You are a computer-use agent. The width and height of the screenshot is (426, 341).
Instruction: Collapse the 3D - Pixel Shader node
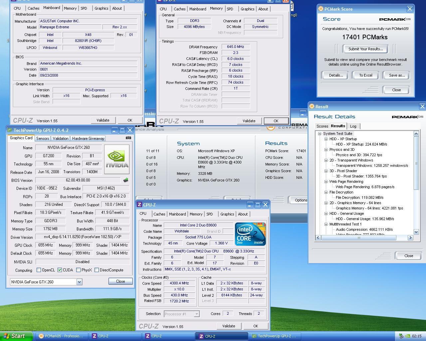tap(326, 171)
